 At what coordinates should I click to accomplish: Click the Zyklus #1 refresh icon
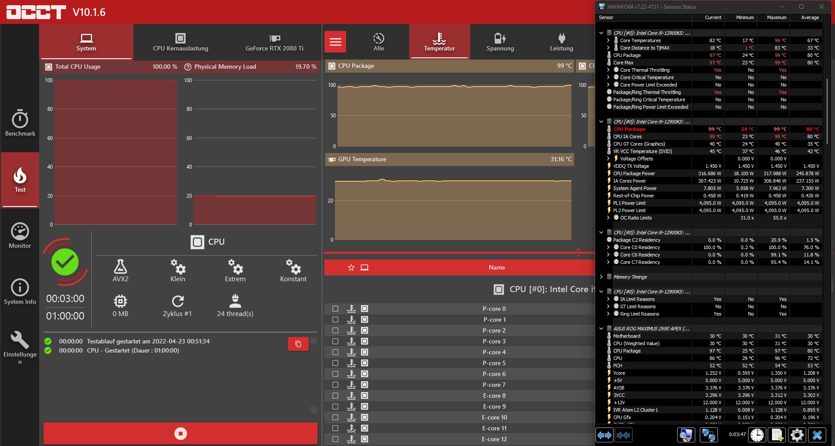[178, 301]
